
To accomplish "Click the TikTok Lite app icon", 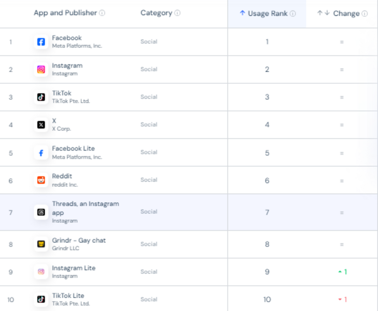I will [41, 299].
